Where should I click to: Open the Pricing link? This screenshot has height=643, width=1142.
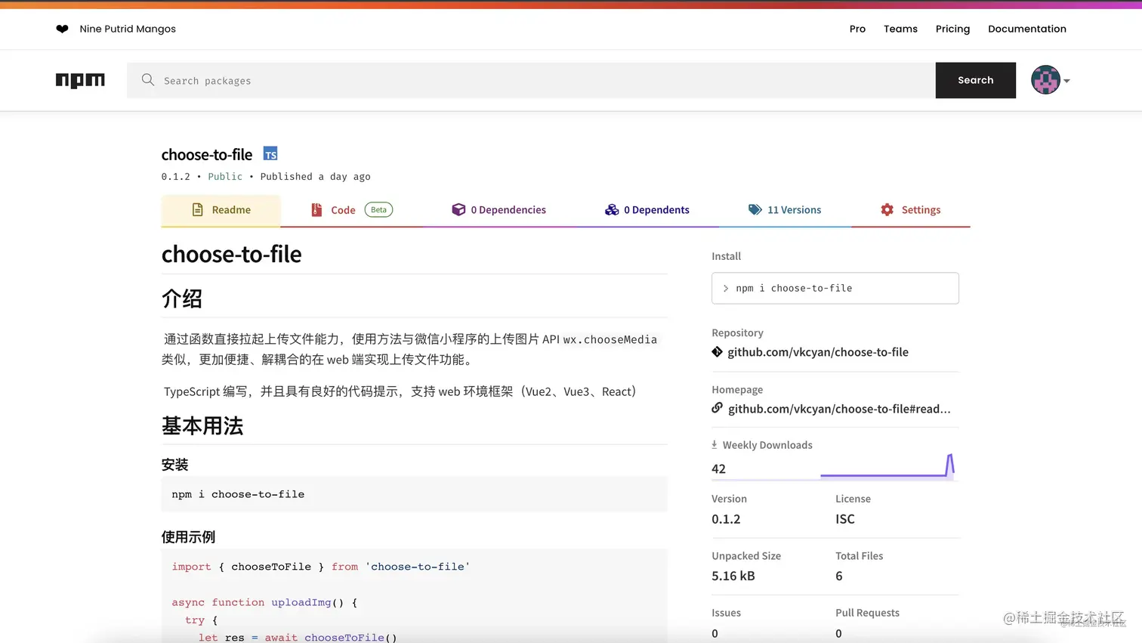pyautogui.click(x=952, y=29)
